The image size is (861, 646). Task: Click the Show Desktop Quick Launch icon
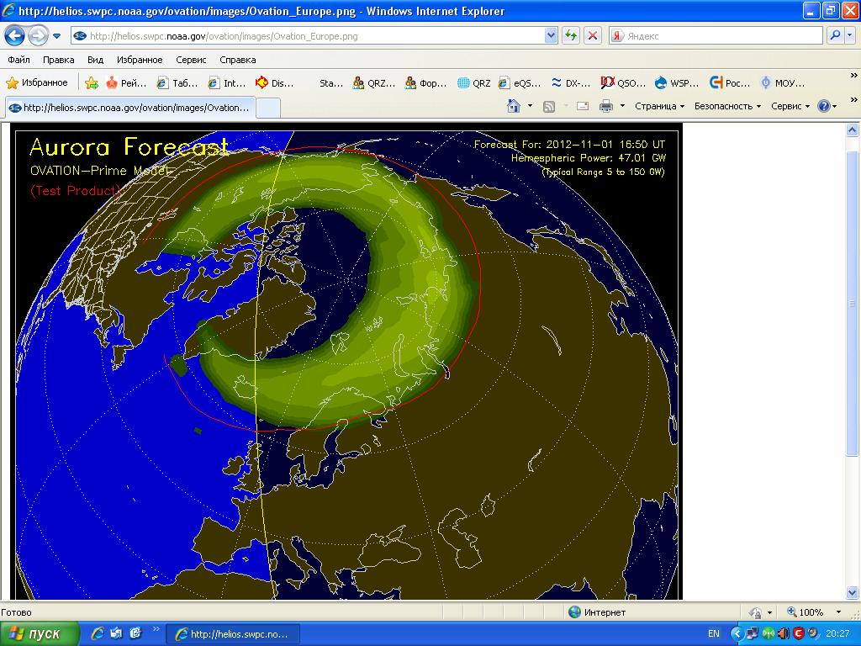pos(116,633)
